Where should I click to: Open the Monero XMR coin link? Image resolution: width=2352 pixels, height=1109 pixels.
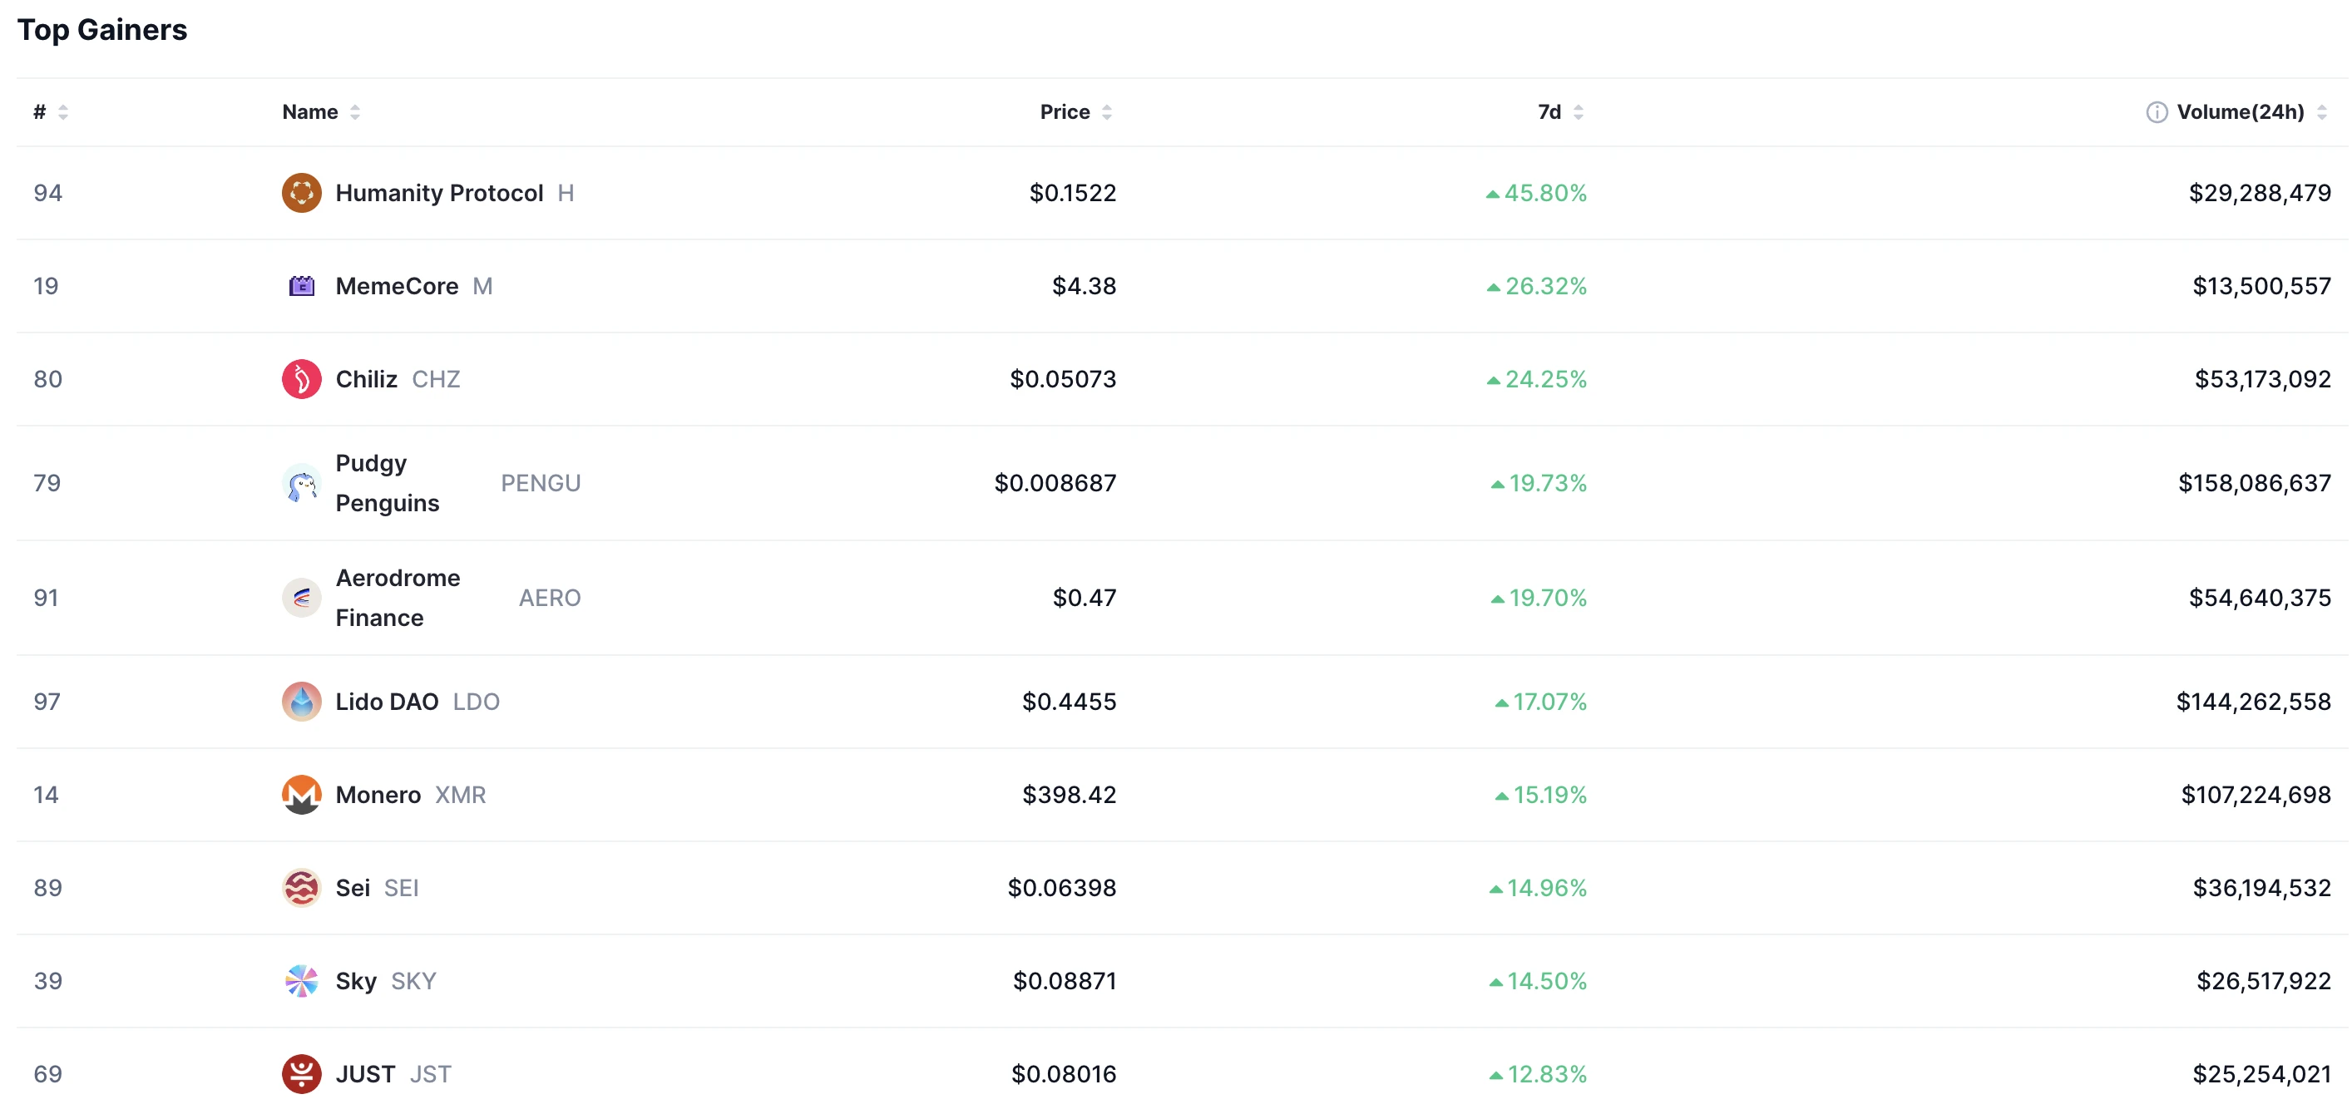(378, 795)
